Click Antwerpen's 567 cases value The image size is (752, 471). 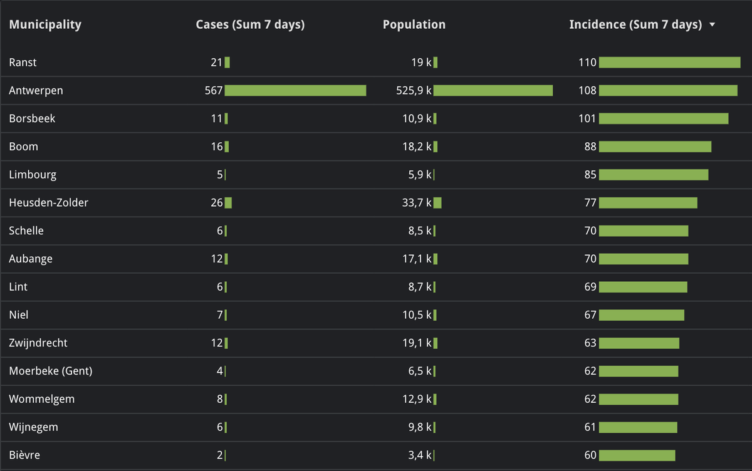[214, 91]
